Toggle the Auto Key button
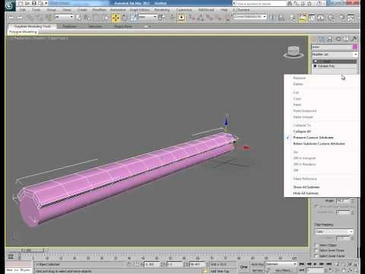Image resolution: width=365 pixels, height=274 pixels. (257, 264)
